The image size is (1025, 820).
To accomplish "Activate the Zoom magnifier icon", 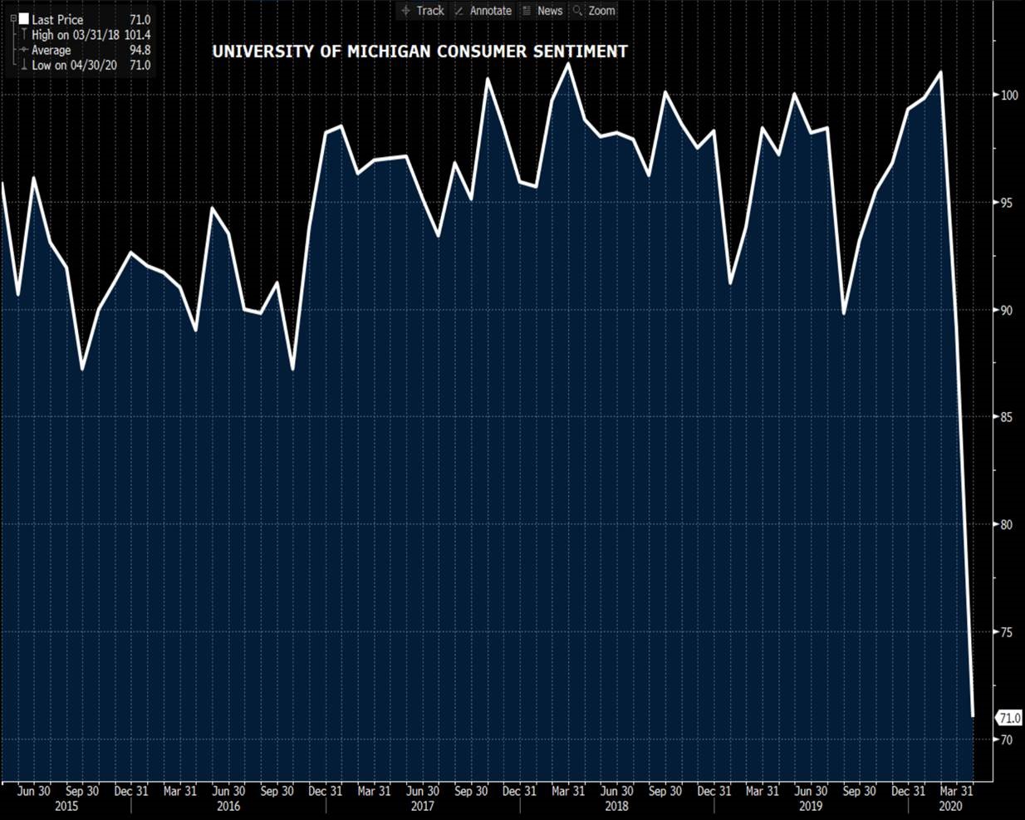I will click(579, 11).
